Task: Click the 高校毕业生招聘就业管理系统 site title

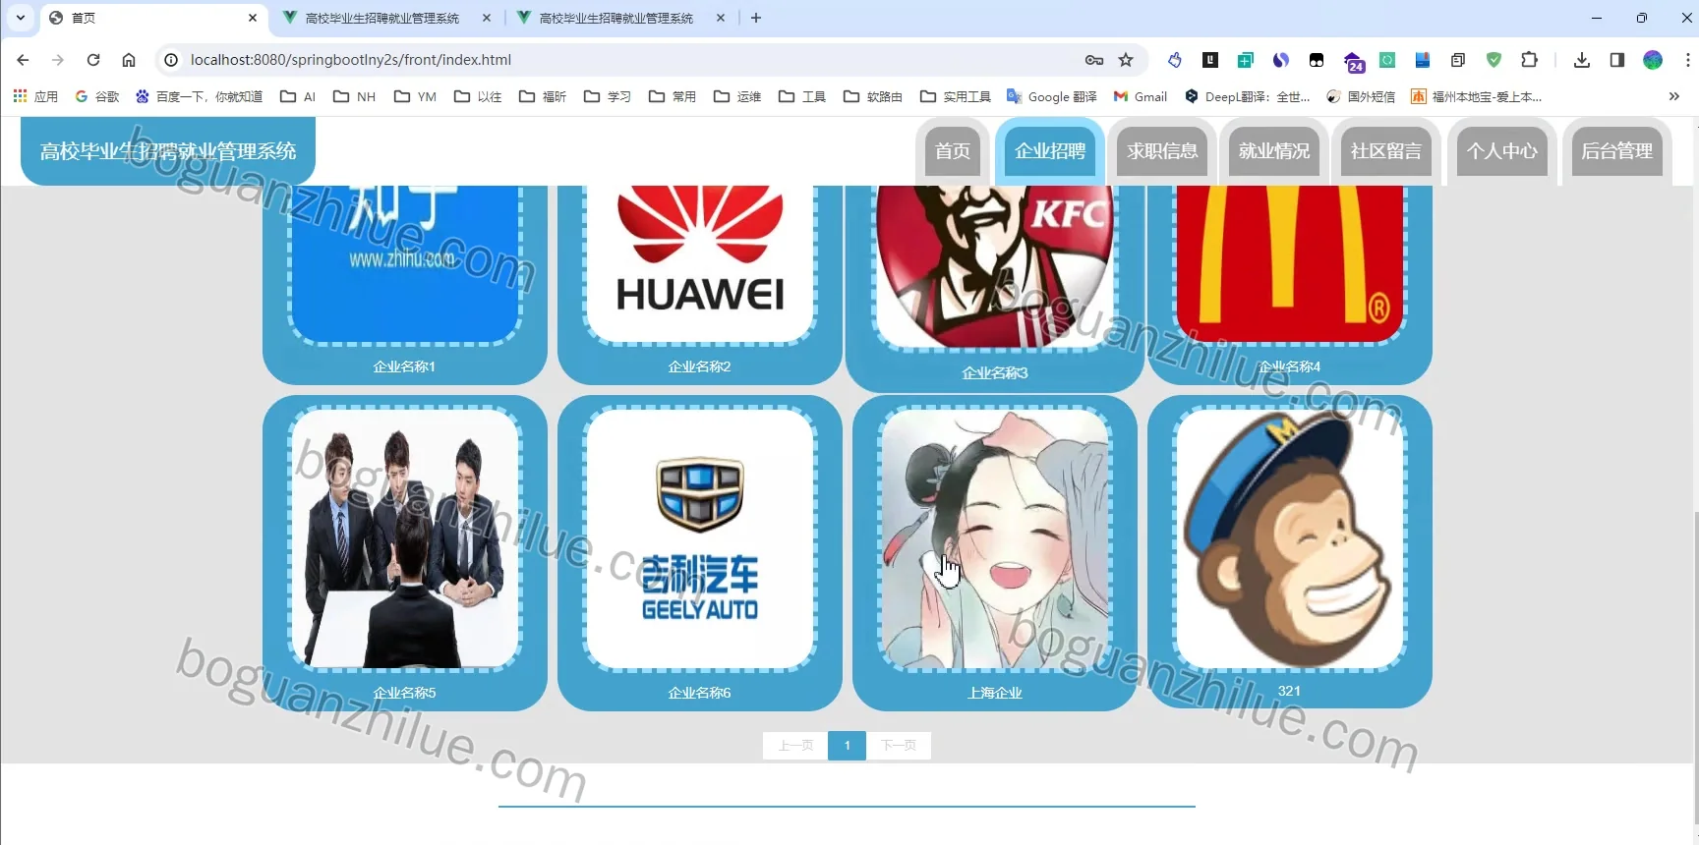Action: tap(168, 151)
